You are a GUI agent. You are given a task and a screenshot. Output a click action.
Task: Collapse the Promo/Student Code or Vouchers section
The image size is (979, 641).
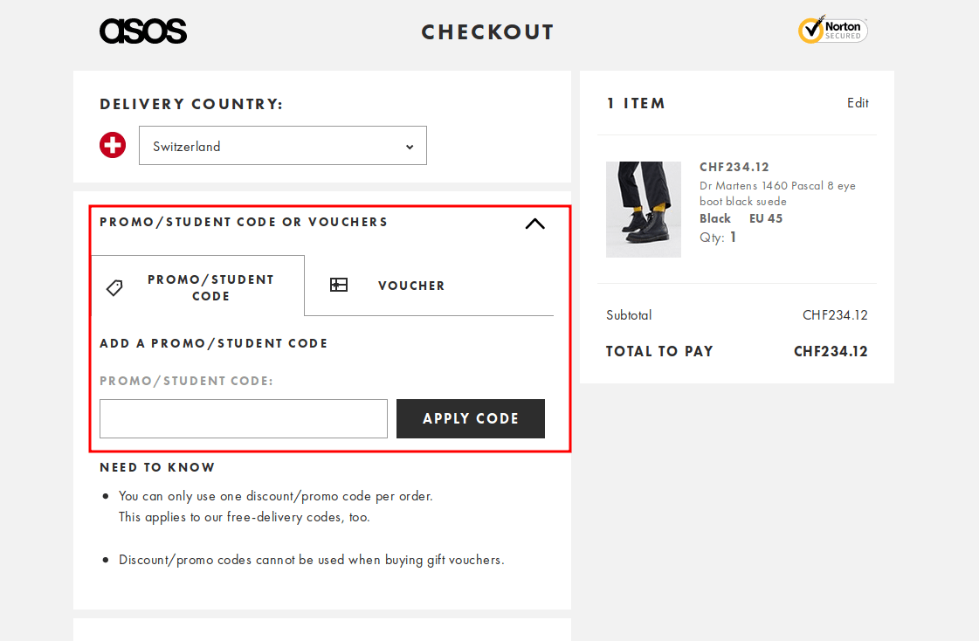[534, 224]
